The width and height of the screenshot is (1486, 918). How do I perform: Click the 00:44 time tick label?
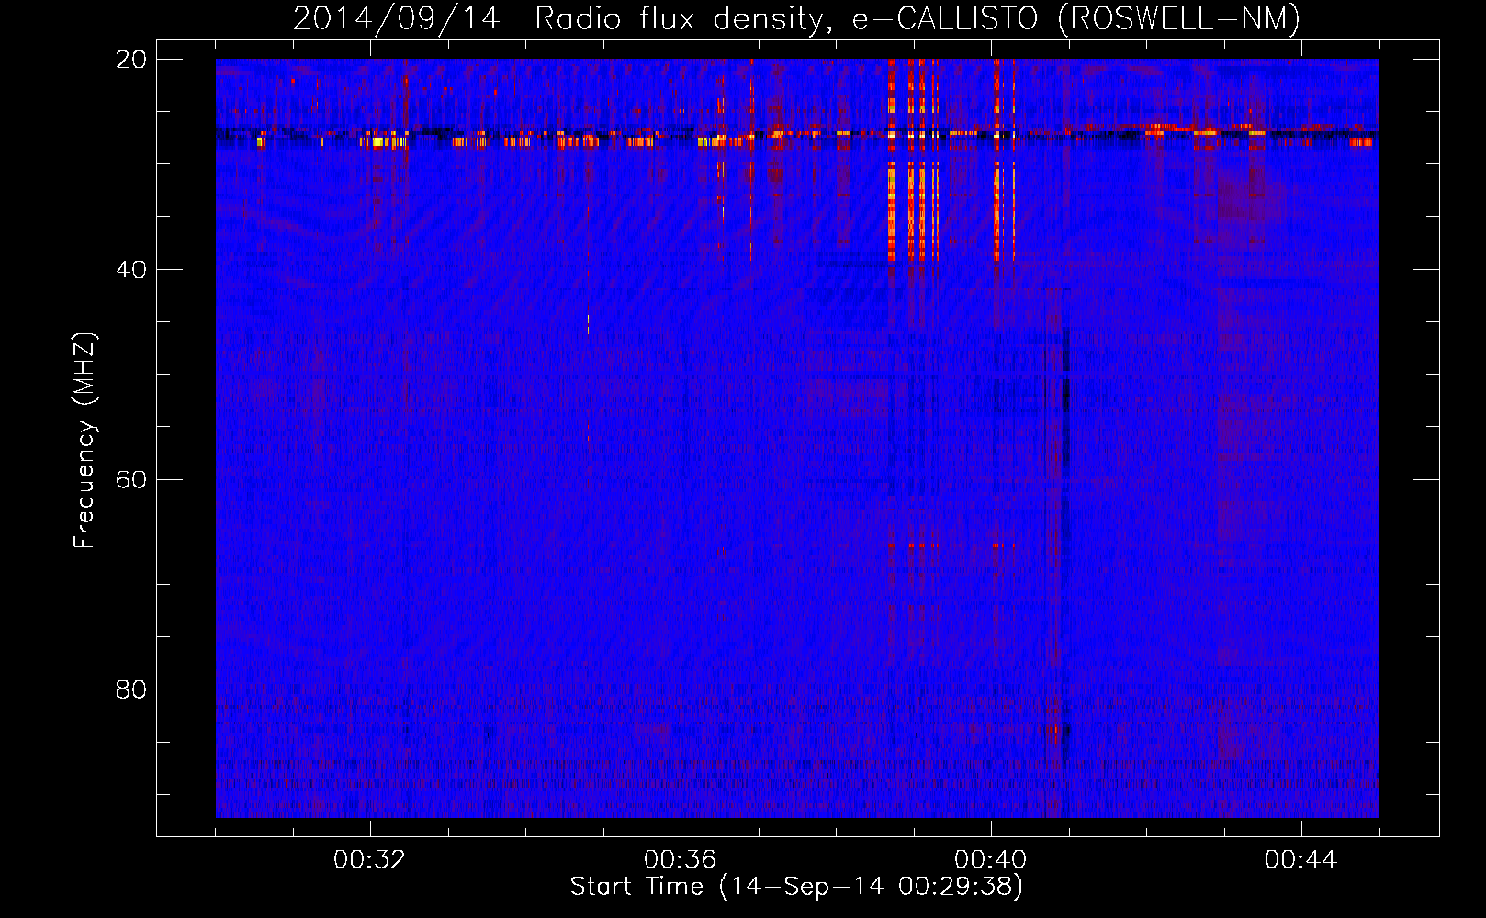(x=1301, y=860)
